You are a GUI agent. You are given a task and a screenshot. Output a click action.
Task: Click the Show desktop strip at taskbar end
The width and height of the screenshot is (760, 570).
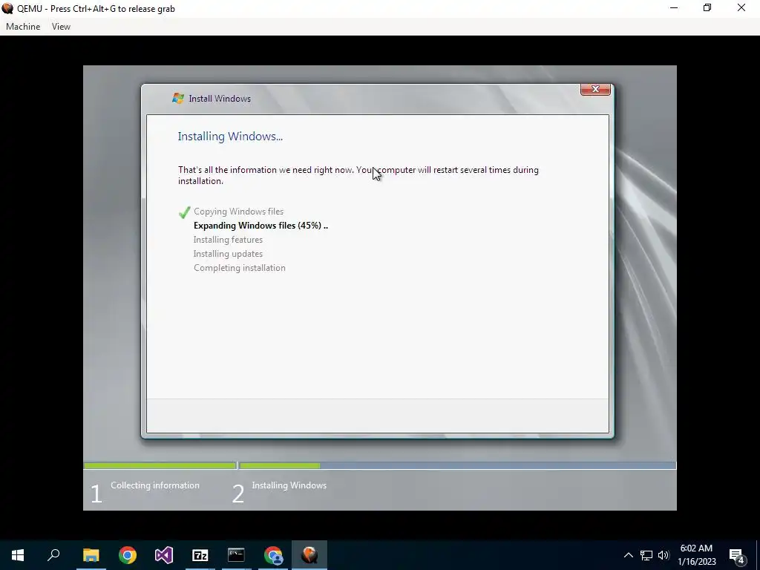(x=758, y=555)
